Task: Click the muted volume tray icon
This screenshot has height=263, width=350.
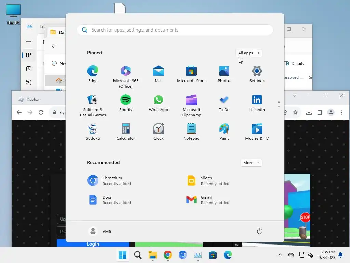Action: click(311, 255)
